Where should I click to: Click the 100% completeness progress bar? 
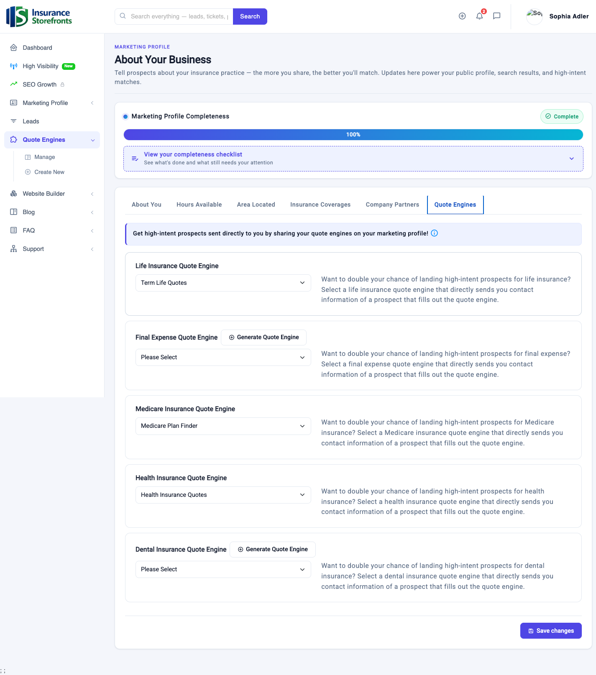tap(353, 135)
